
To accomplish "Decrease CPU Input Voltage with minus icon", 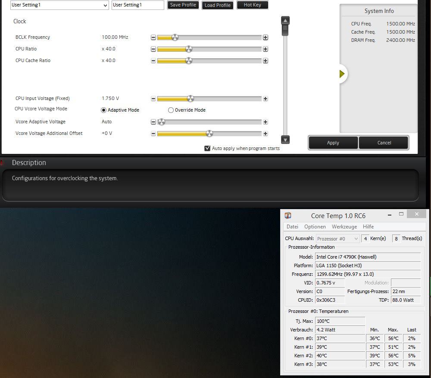I will pyautogui.click(x=153, y=99).
